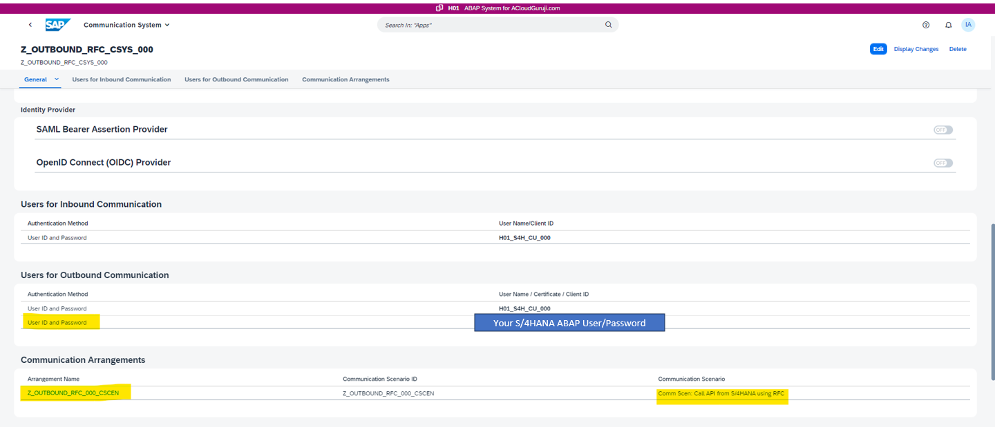The height and width of the screenshot is (427, 995).
Task: Click the system window icon beside H01
Action: coord(439,8)
